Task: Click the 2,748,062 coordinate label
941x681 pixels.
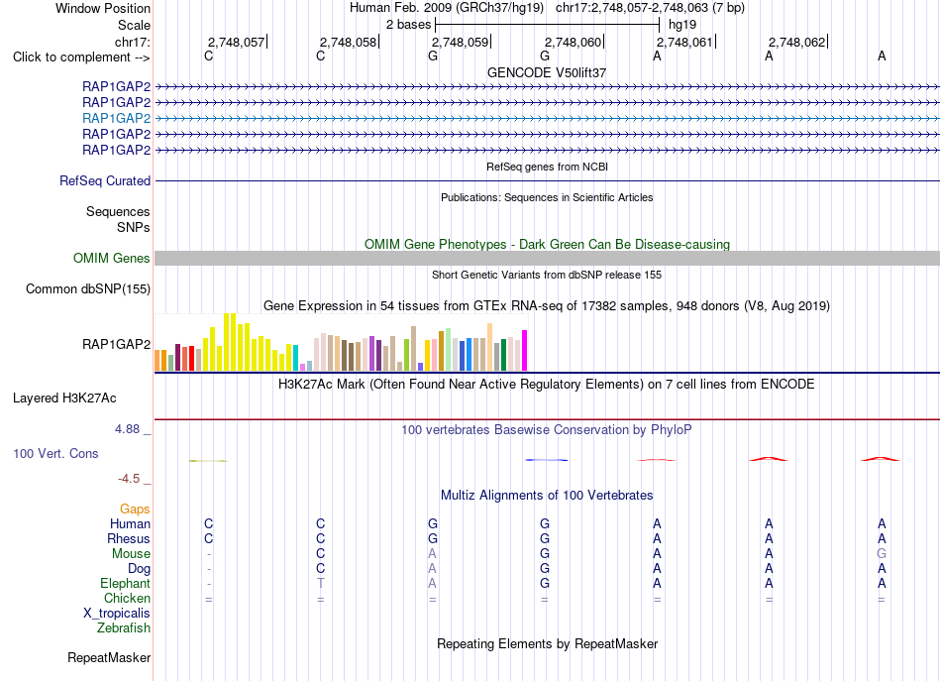Action: (x=797, y=42)
